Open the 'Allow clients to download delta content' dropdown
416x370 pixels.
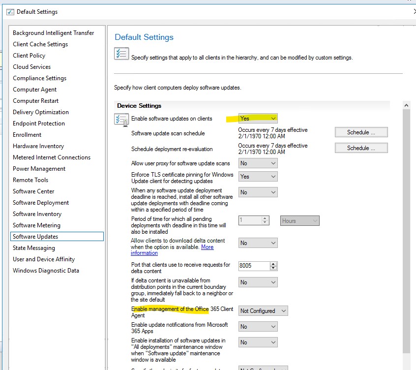(x=258, y=243)
